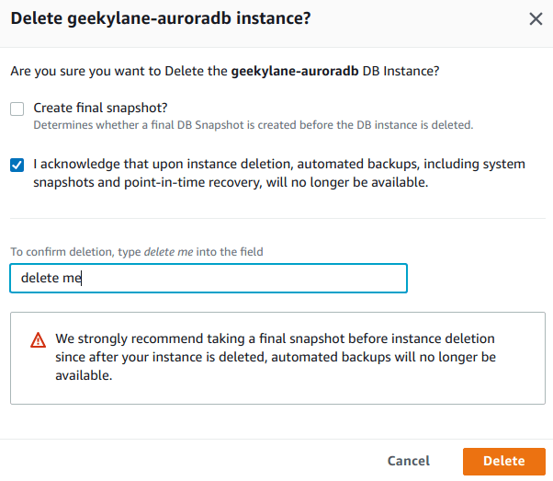This screenshot has width=553, height=481.
Task: Click the 'To confirm deletion, type' instruction label
Action: tap(75, 252)
